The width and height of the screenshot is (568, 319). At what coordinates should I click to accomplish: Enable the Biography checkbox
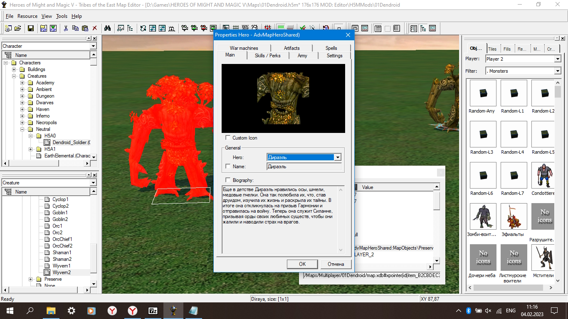[x=228, y=180]
